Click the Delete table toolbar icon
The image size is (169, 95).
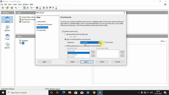[x=50, y=8]
